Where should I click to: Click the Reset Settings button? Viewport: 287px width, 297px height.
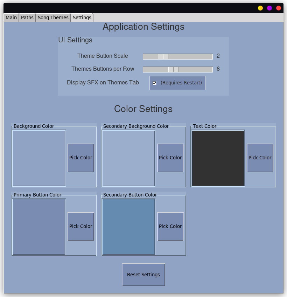(x=143, y=275)
